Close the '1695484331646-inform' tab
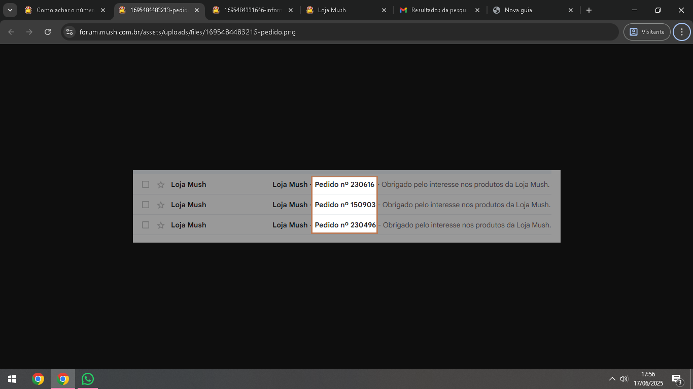 point(291,10)
